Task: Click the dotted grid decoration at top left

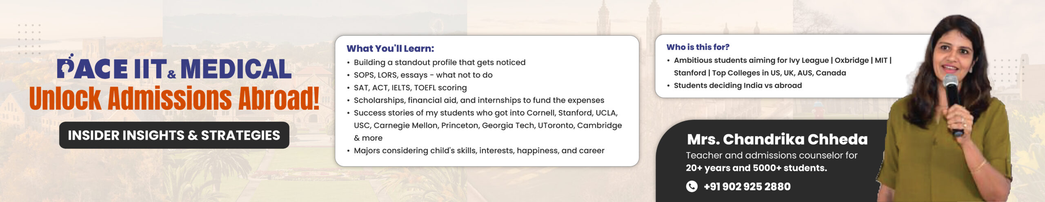Action: 29,39
